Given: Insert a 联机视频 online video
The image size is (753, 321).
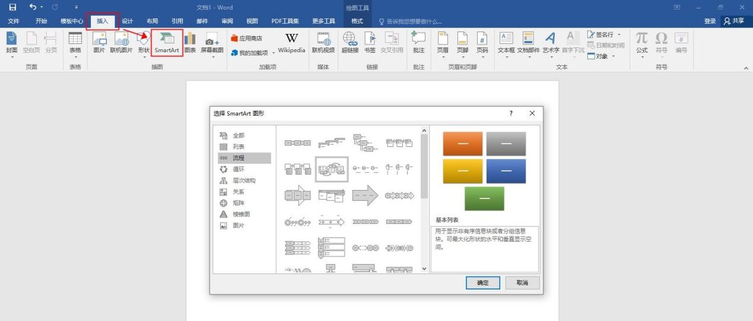Looking at the screenshot, I should click(324, 43).
